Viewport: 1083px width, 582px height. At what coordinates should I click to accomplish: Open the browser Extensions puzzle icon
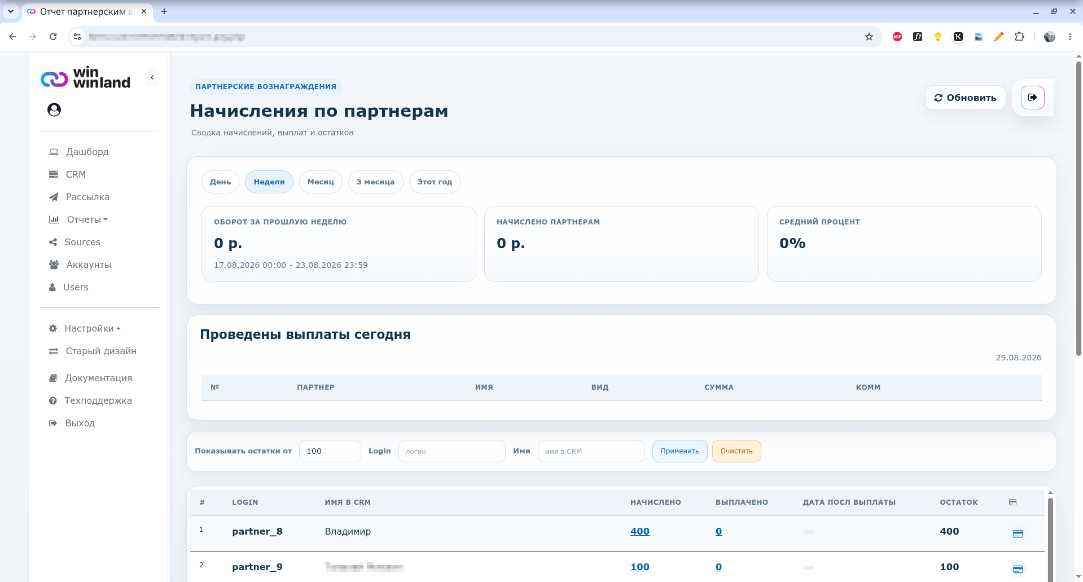coord(1019,37)
